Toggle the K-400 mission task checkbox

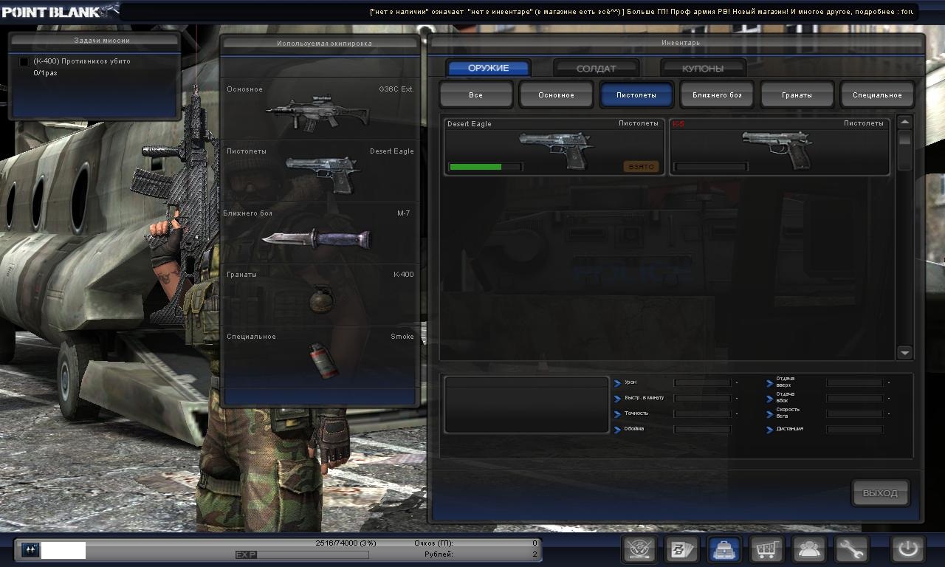[x=24, y=62]
